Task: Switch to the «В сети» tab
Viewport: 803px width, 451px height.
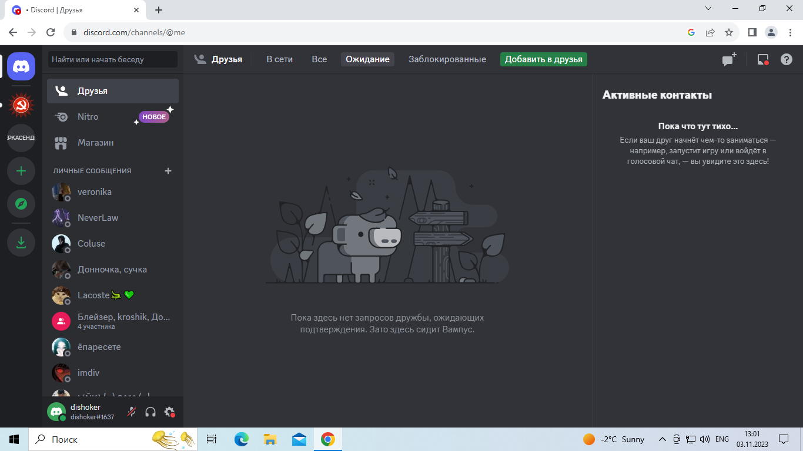Action: click(279, 59)
